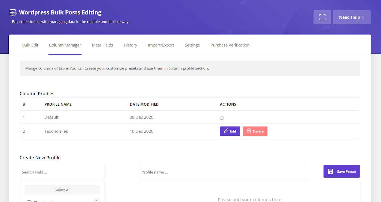Click Save Preset button
The width and height of the screenshot is (381, 202).
[x=342, y=171]
